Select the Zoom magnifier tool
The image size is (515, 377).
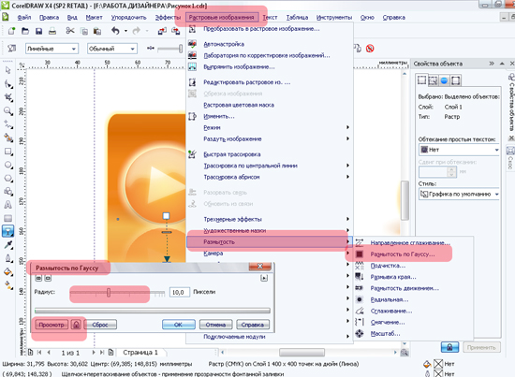(x=8, y=111)
